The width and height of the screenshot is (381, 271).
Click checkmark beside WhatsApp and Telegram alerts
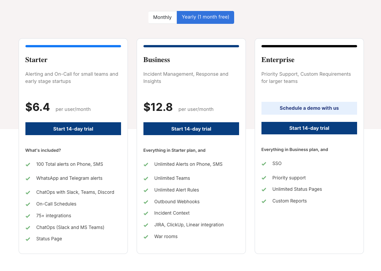pyautogui.click(x=28, y=179)
